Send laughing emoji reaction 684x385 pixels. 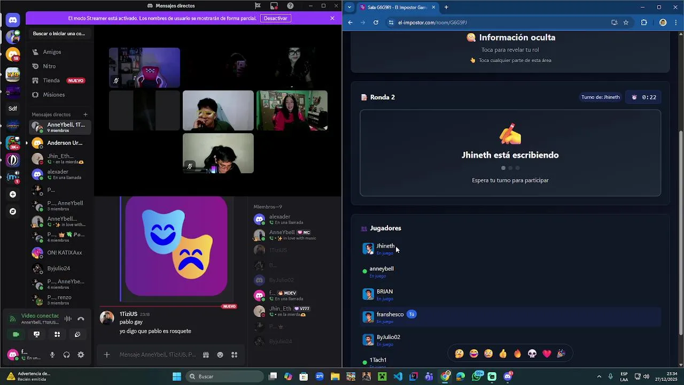click(474, 353)
